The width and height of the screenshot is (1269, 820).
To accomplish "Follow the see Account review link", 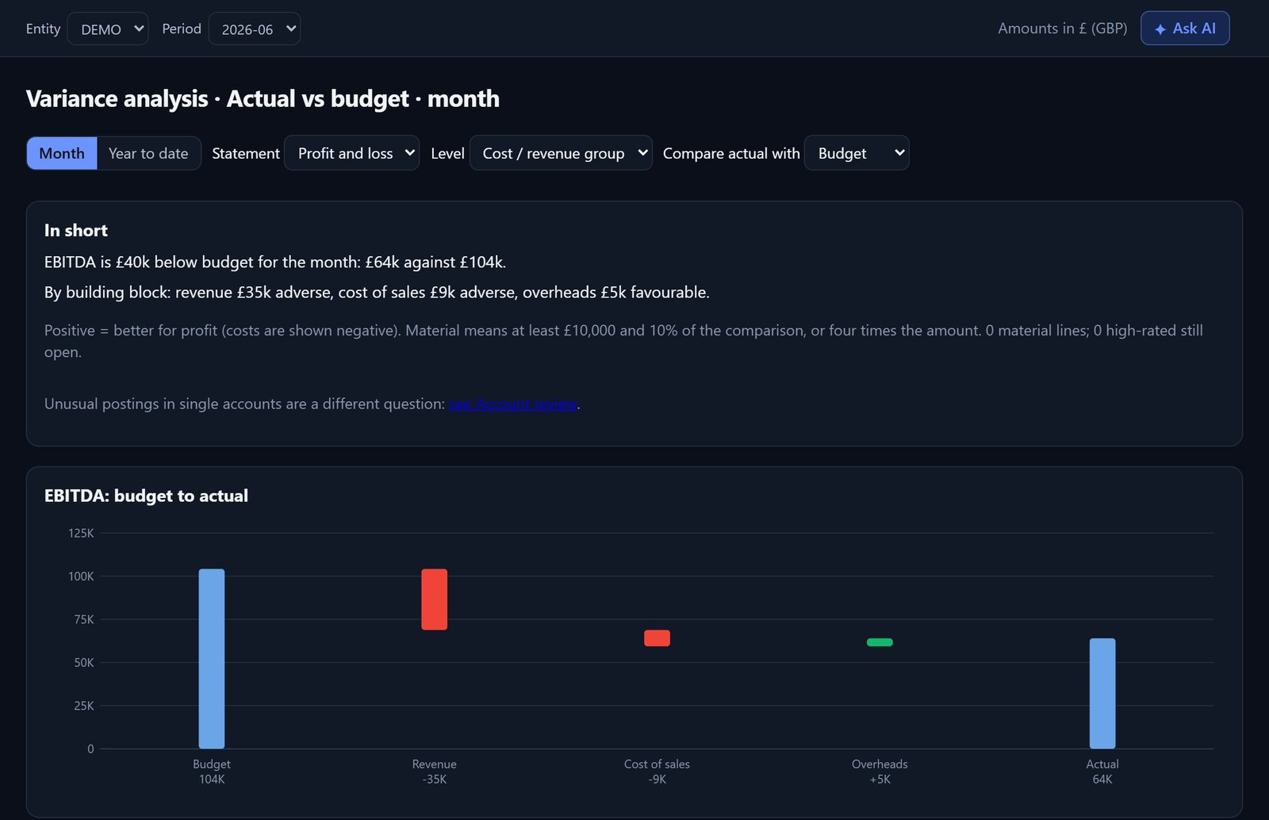I will pos(513,404).
